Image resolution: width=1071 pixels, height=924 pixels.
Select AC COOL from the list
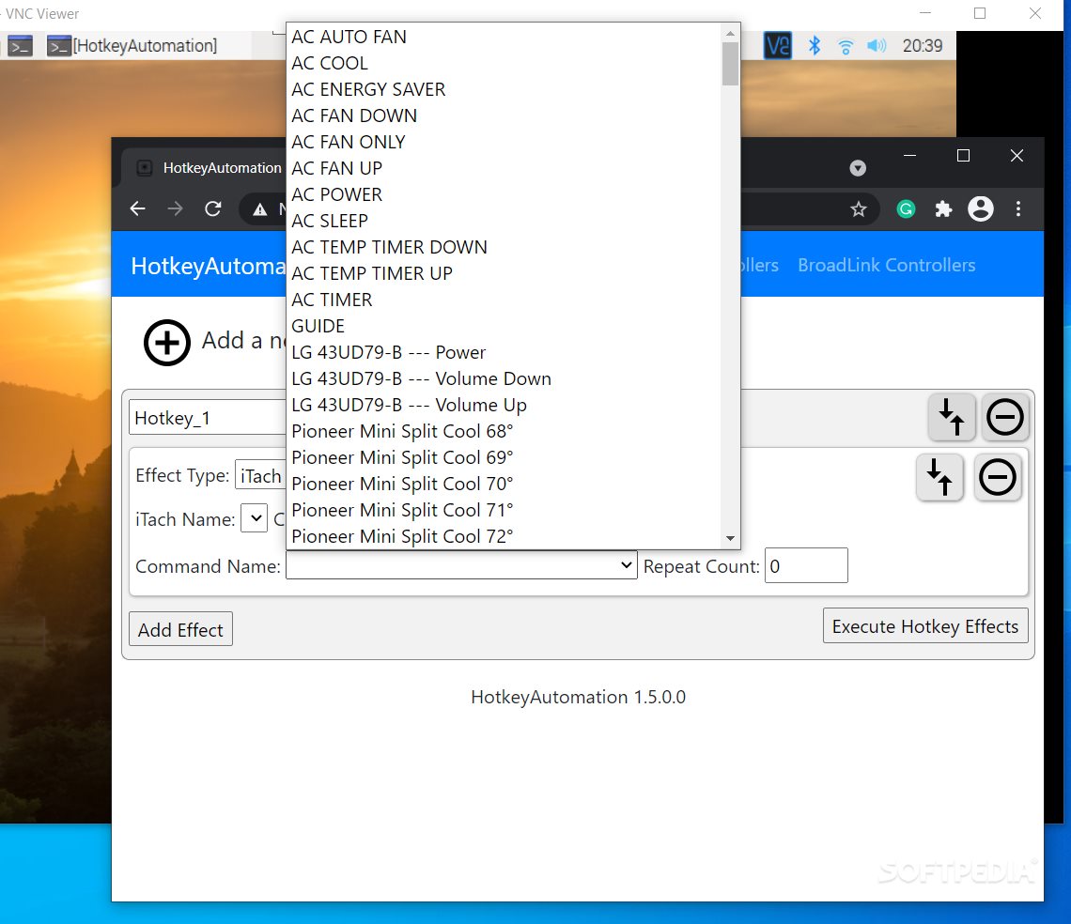[504, 63]
